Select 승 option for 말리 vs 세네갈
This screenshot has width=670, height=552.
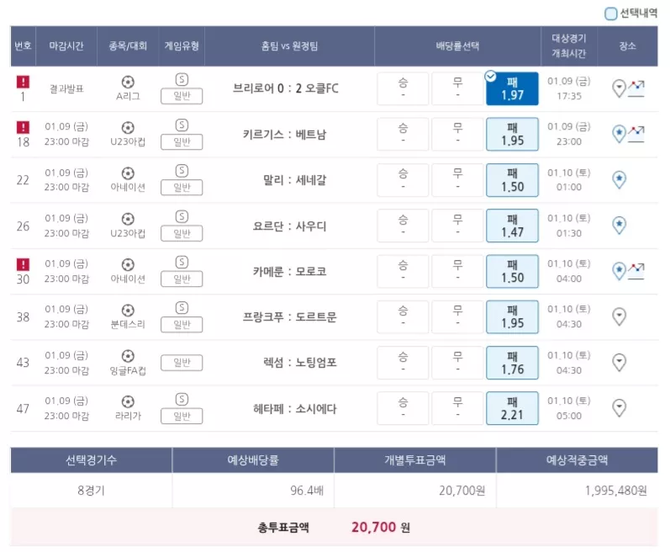[x=403, y=179]
